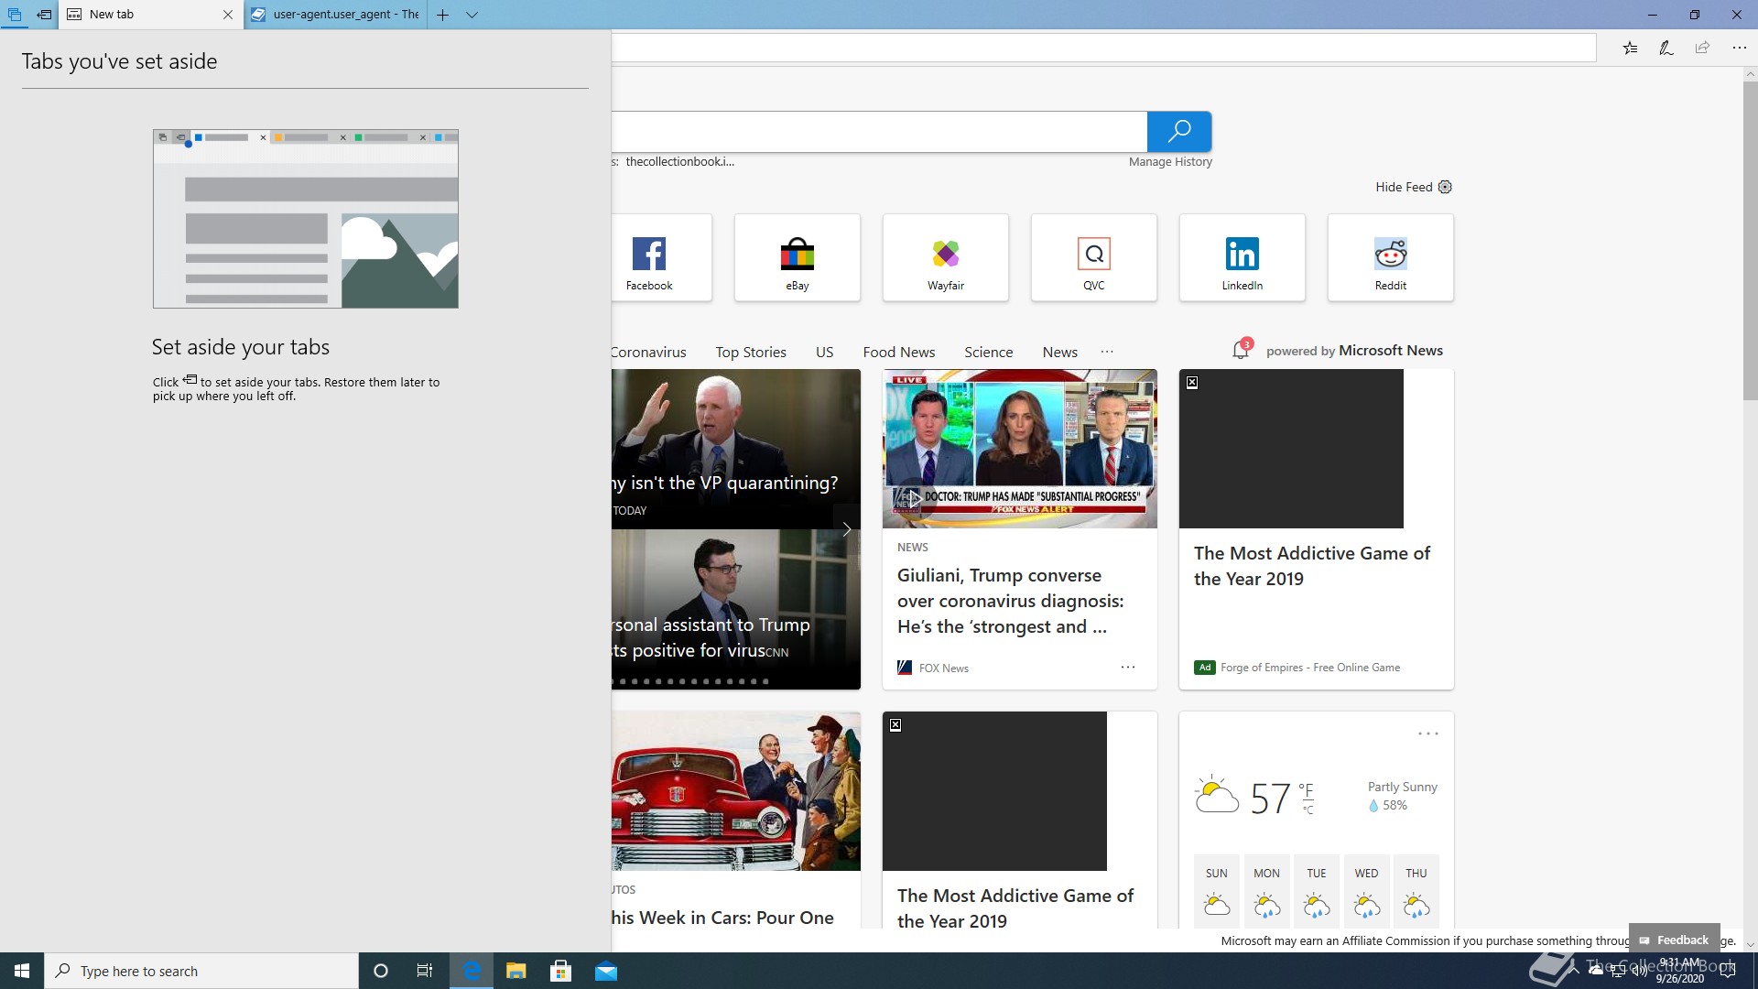This screenshot has height=989, width=1758.
Task: Open the VP quarantining headline story
Action: click(724, 483)
